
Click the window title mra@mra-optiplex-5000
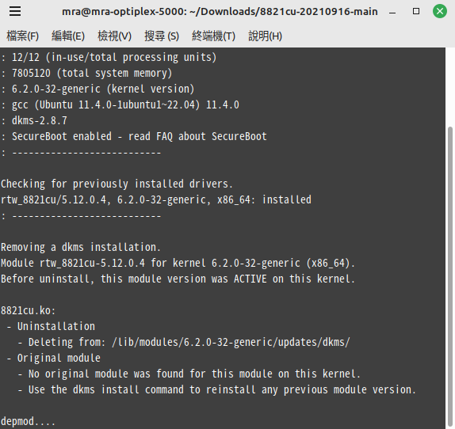coord(220,12)
